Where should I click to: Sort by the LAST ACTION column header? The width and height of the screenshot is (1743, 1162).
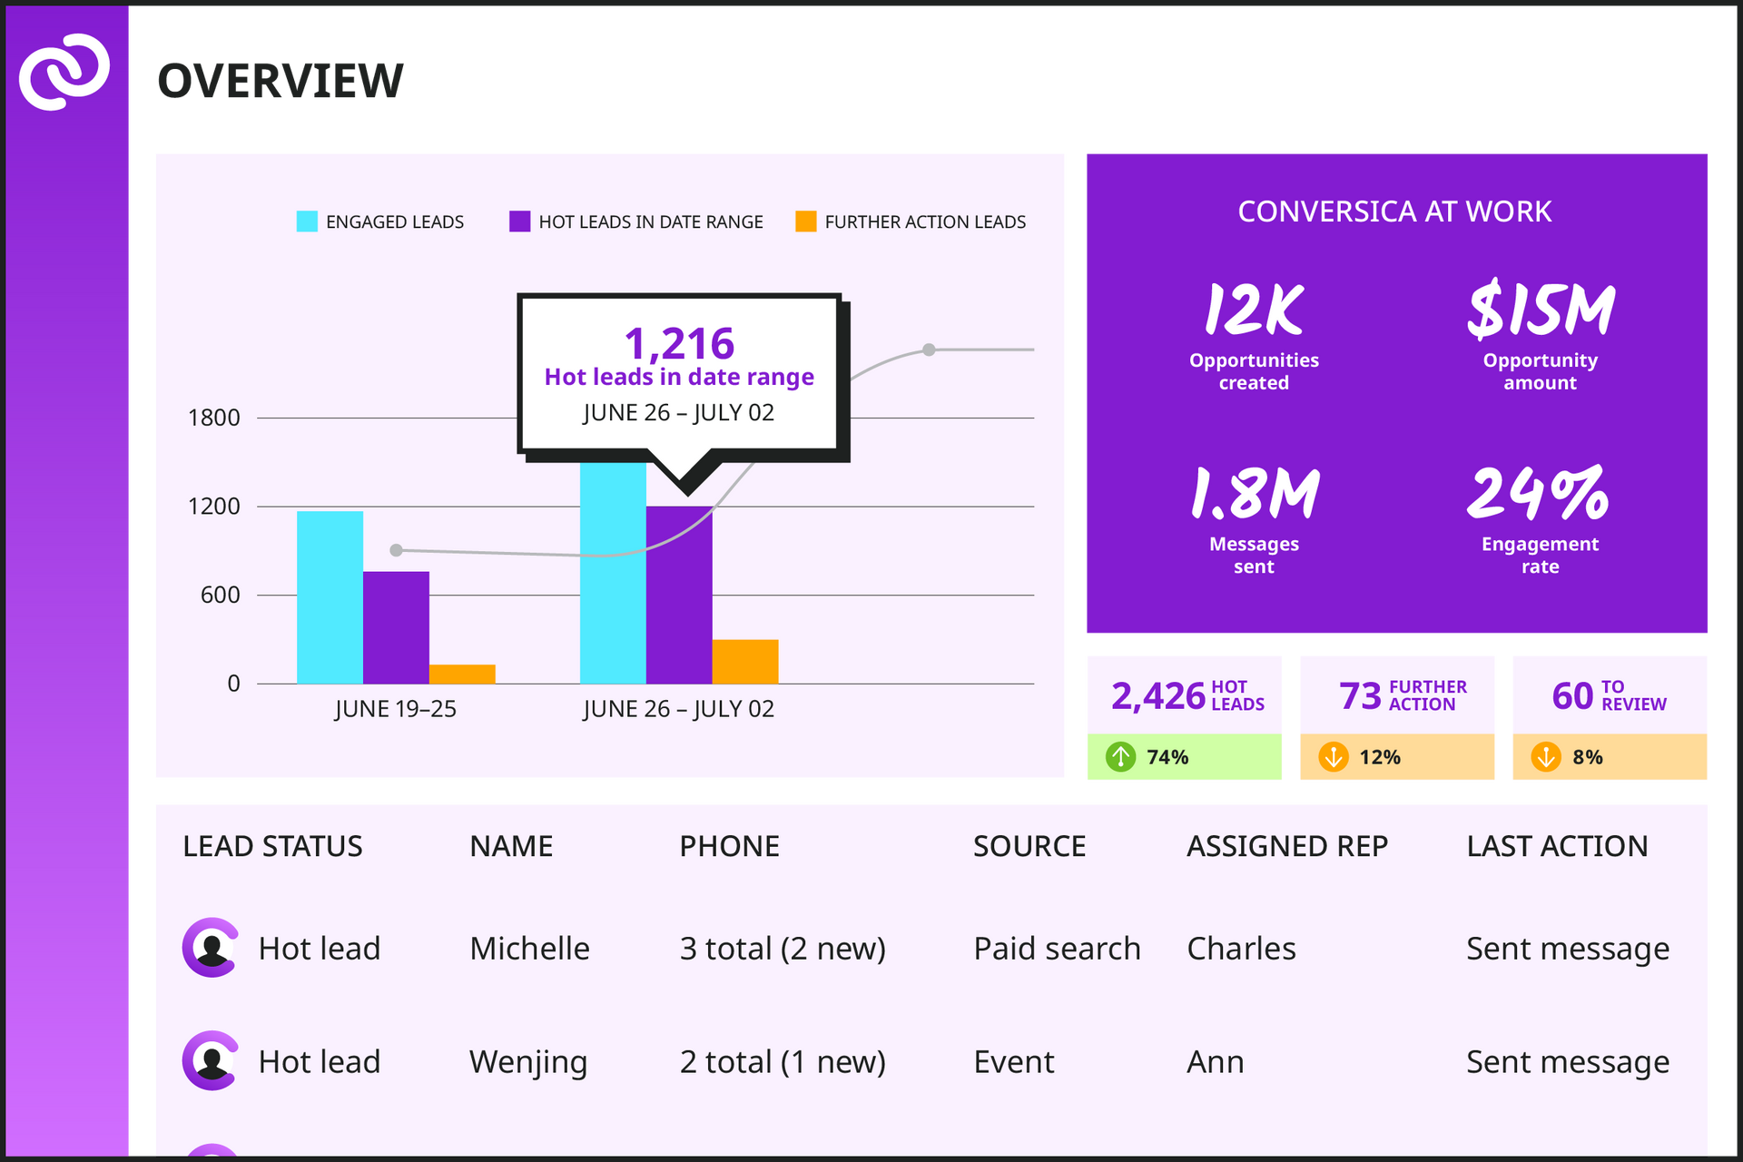coord(1557,847)
